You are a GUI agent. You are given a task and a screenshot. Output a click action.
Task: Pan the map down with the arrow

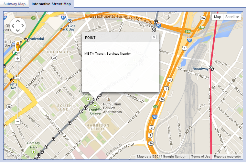click(x=18, y=31)
